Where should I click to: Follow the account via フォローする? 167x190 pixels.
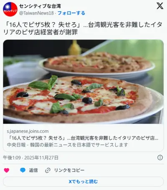tap(71, 13)
